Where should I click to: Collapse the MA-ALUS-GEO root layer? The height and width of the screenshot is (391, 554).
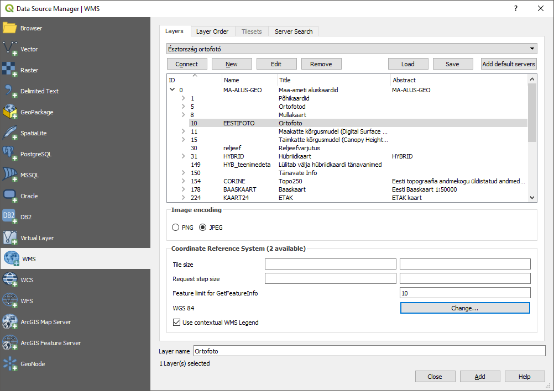(x=173, y=89)
